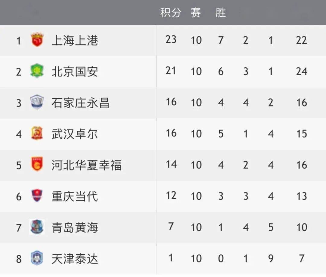Click the 上海上港 team logo
Viewport: 326px width, 277px height.
click(x=37, y=40)
